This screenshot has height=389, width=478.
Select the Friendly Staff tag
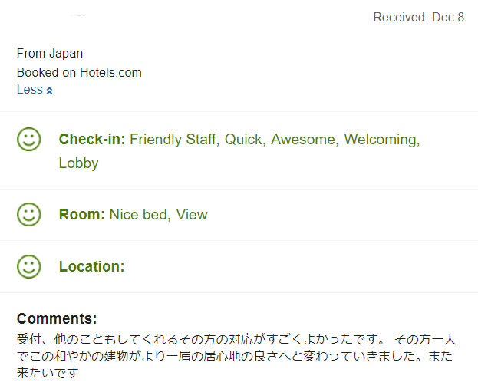(173, 140)
